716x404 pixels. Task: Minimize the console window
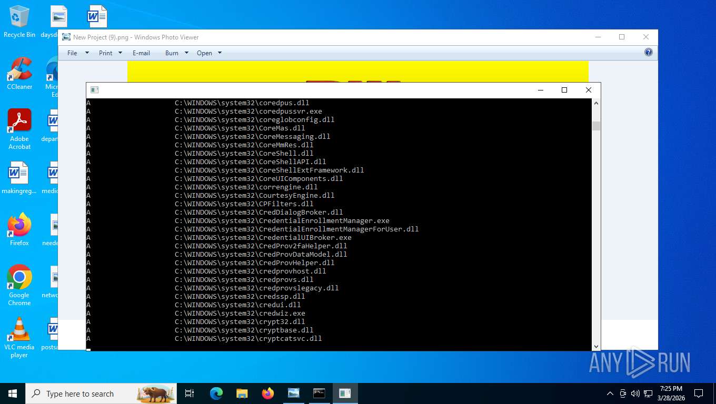click(x=540, y=90)
